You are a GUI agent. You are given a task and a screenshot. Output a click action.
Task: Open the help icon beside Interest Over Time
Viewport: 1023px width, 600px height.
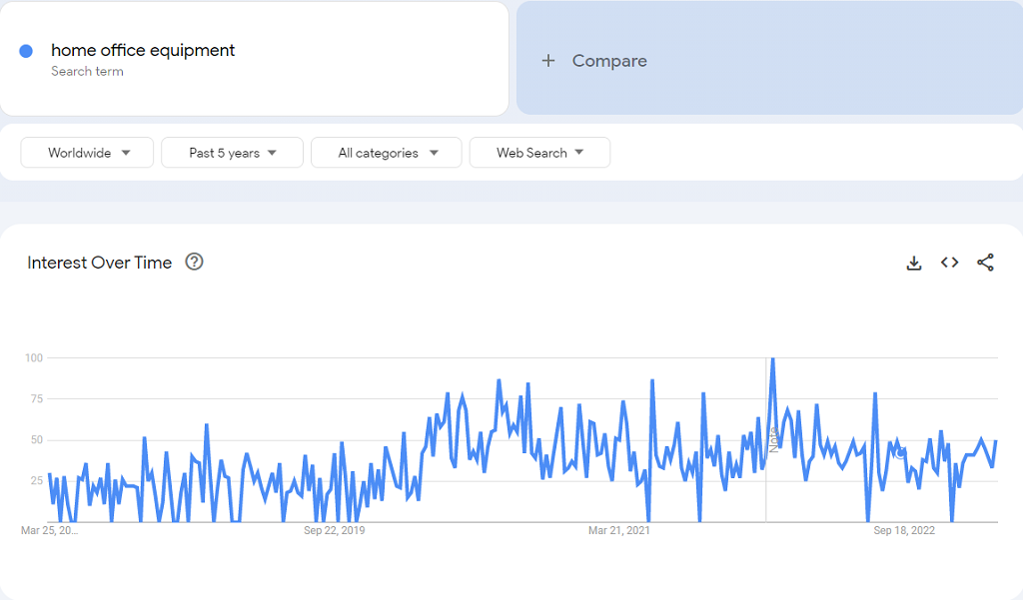click(195, 262)
